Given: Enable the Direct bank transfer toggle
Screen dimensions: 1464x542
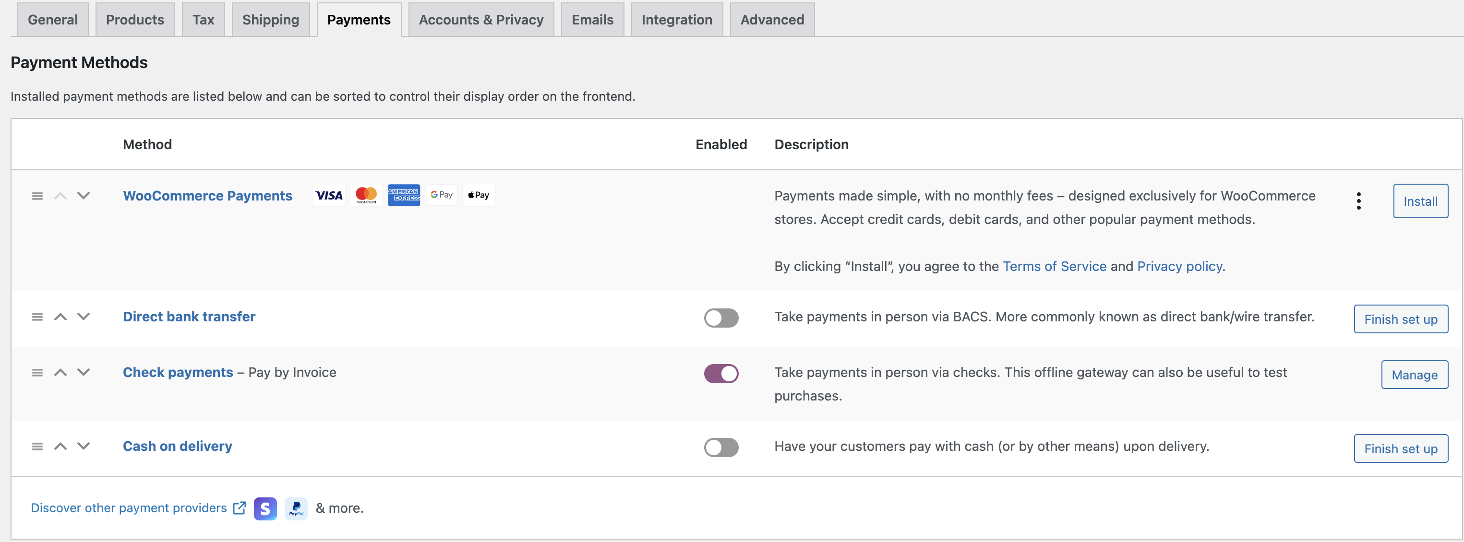Looking at the screenshot, I should (x=721, y=318).
